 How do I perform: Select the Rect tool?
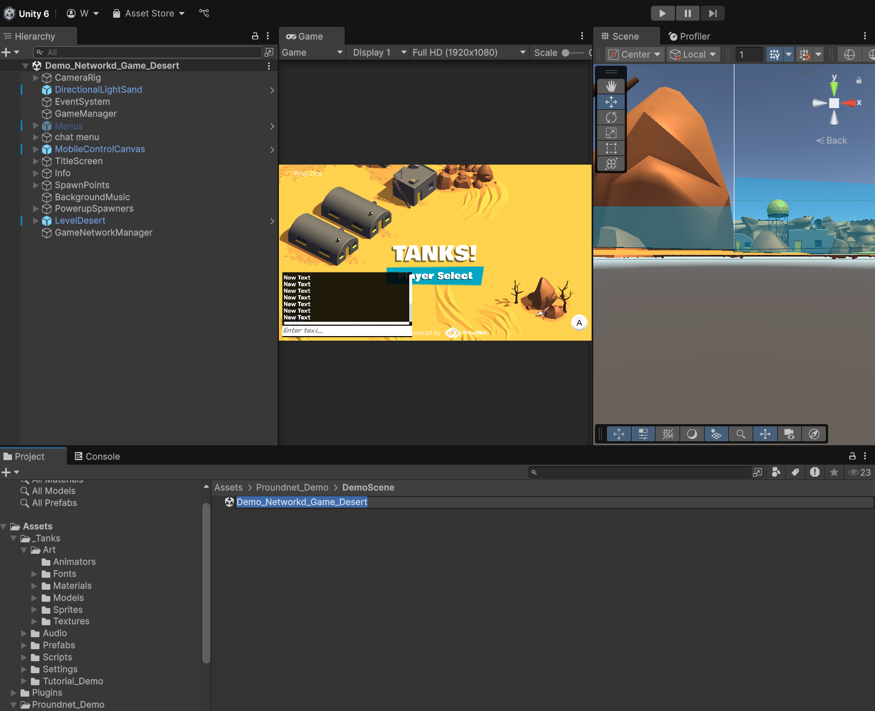pos(611,148)
